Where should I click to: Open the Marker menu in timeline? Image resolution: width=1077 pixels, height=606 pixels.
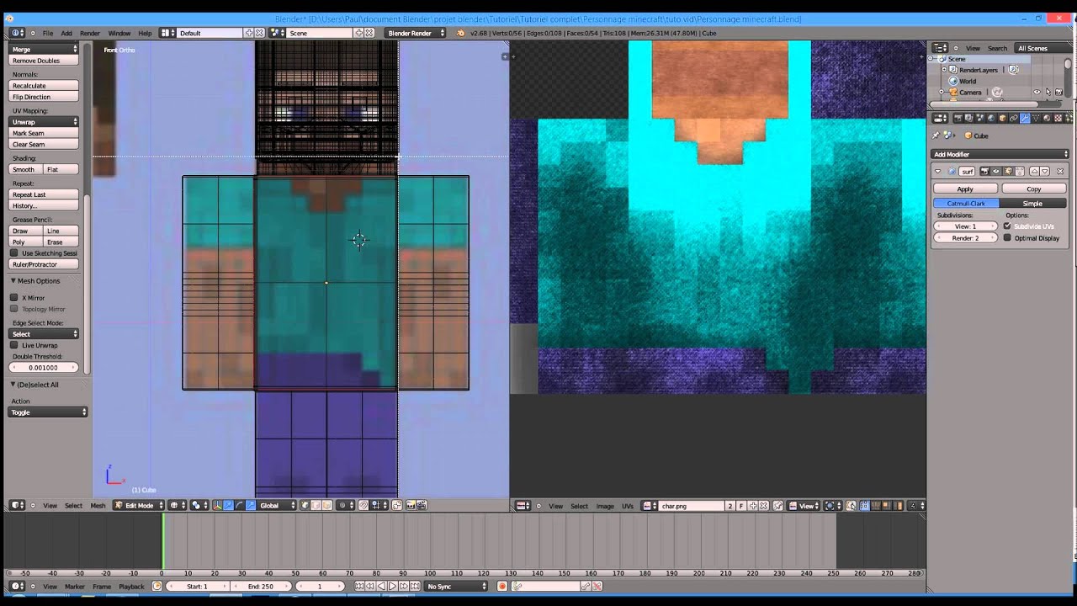tap(75, 586)
